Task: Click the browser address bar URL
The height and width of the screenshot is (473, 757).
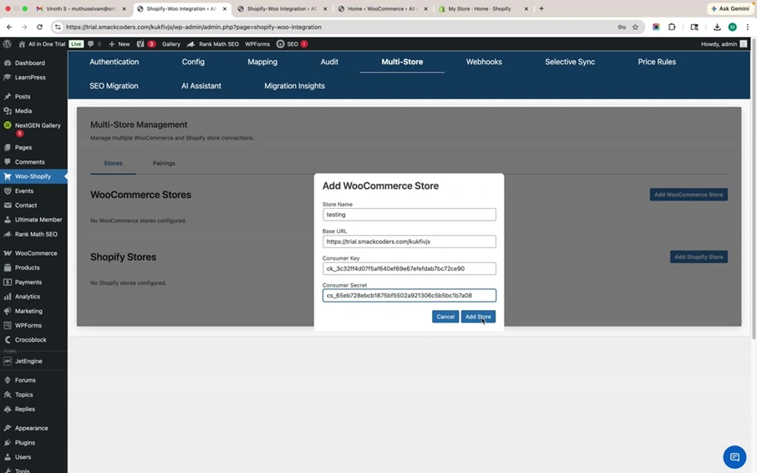Action: (194, 27)
